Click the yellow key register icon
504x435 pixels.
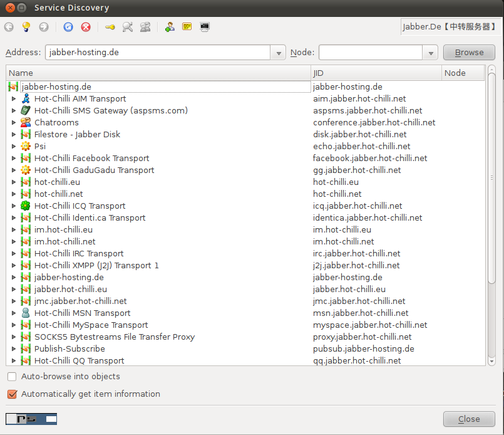point(110,27)
